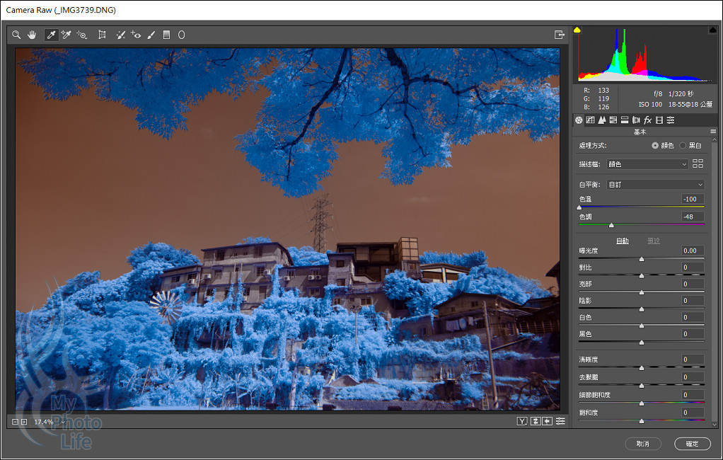Viewport: 723px width, 460px height.
Task: Click the 確定 confirm button
Action: coord(692,444)
